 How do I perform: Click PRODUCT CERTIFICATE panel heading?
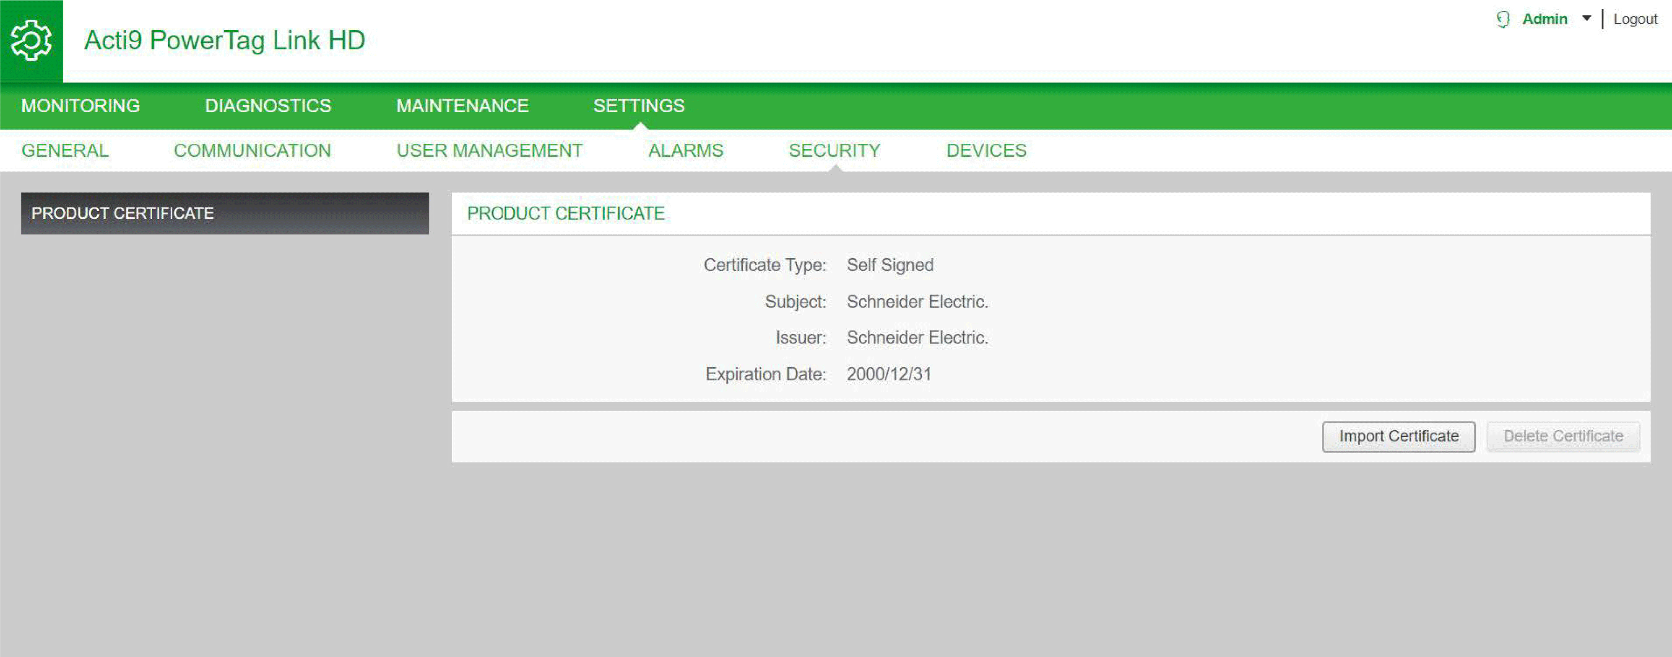(x=565, y=213)
